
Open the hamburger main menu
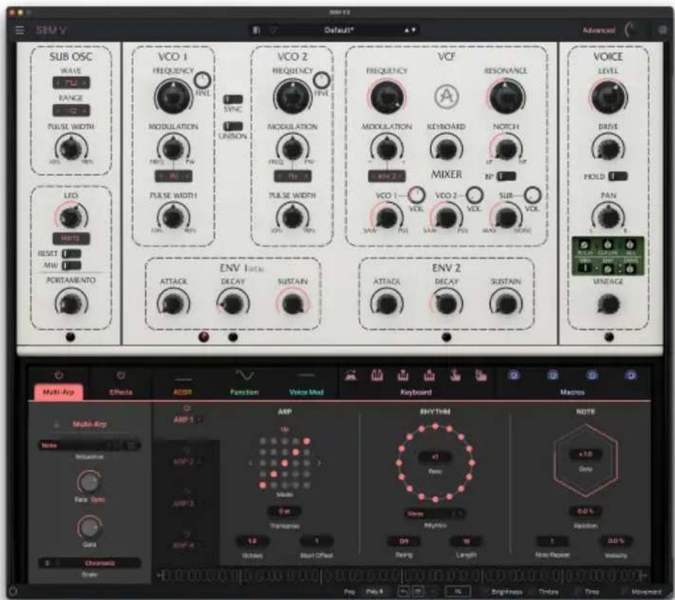[20, 30]
